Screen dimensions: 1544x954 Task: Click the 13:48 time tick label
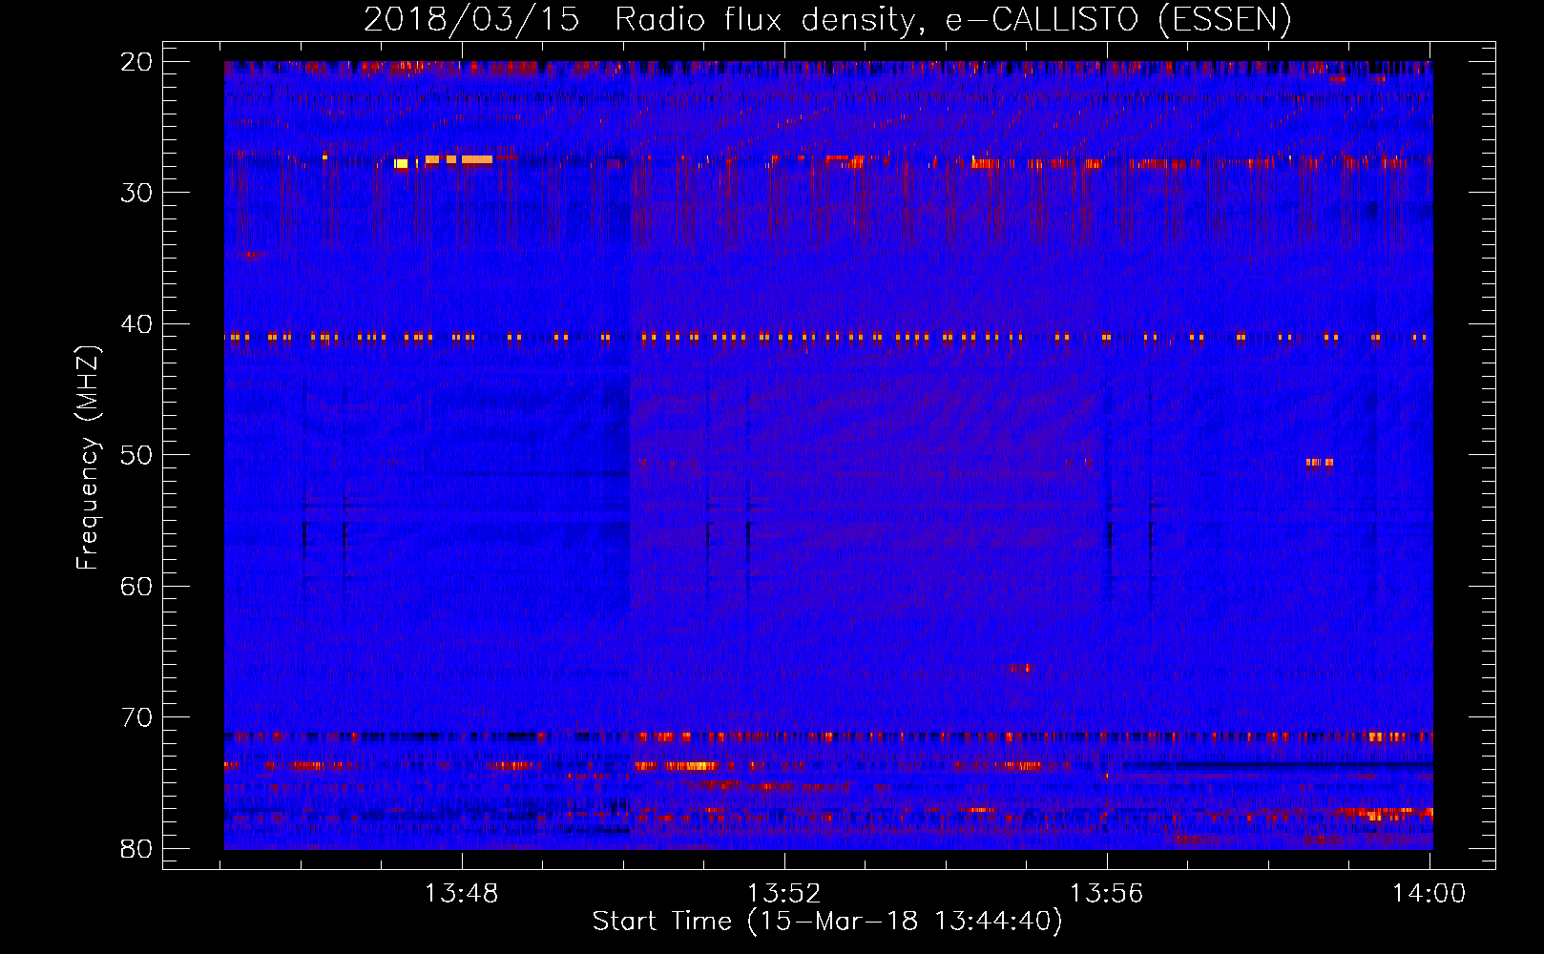click(x=462, y=894)
